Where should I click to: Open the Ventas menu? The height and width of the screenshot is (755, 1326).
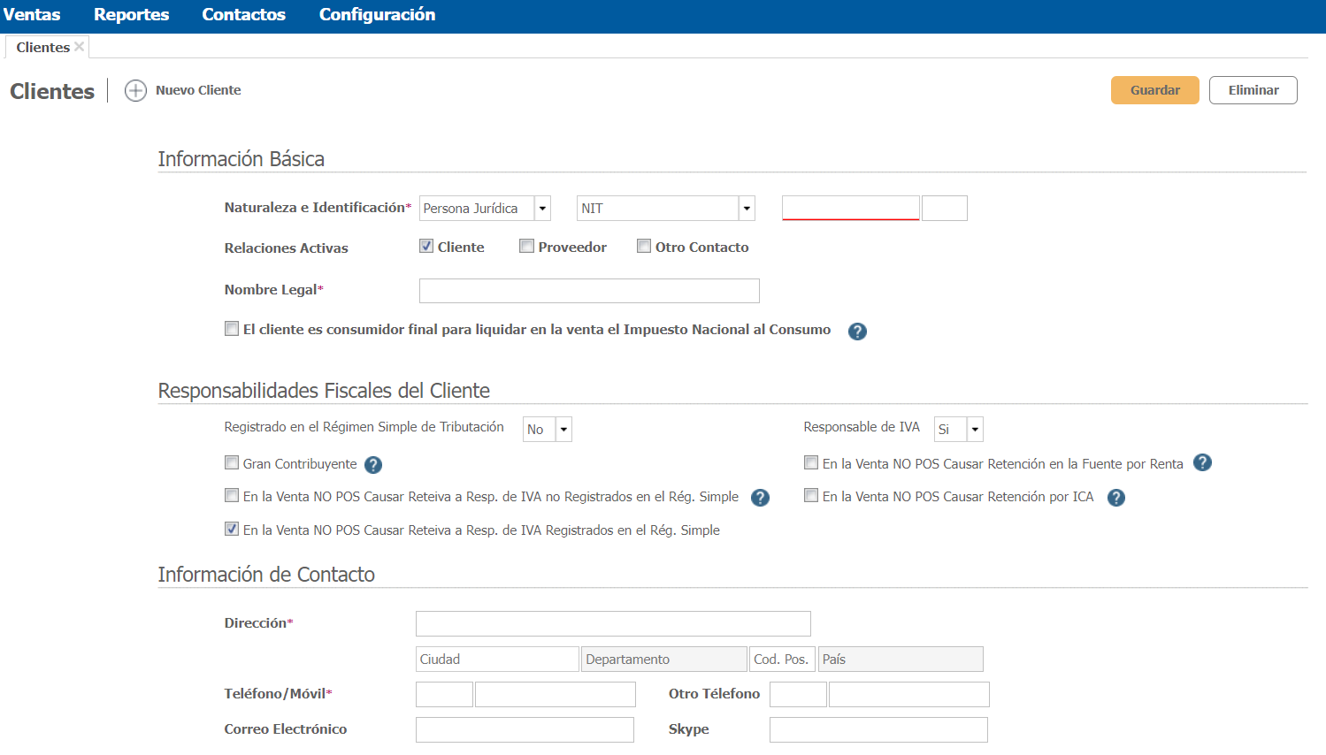pos(32,15)
